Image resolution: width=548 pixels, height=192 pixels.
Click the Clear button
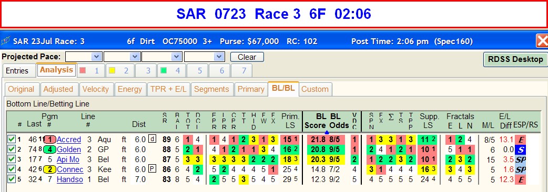point(247,57)
